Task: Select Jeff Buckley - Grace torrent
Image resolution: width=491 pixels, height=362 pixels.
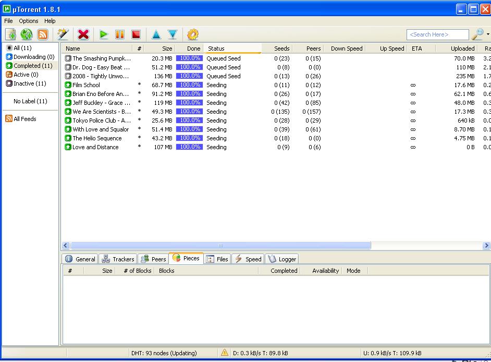Action: [276, 103]
